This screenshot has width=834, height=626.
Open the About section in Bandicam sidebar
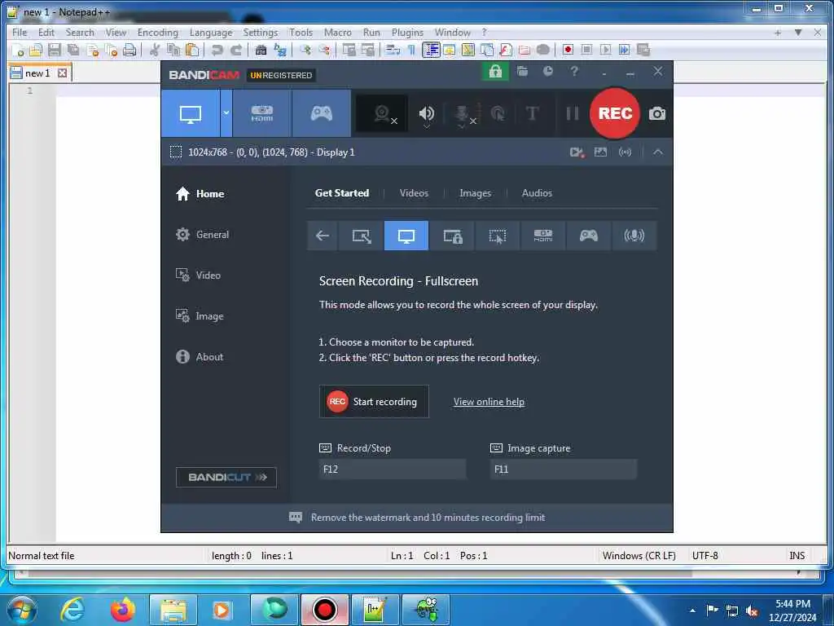(200, 357)
